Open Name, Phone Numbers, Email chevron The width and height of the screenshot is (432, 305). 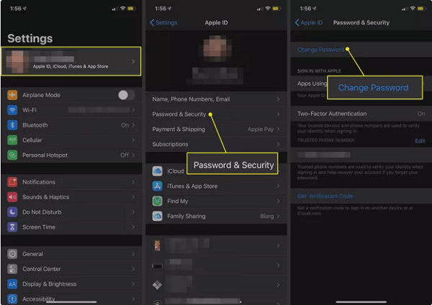click(x=278, y=99)
